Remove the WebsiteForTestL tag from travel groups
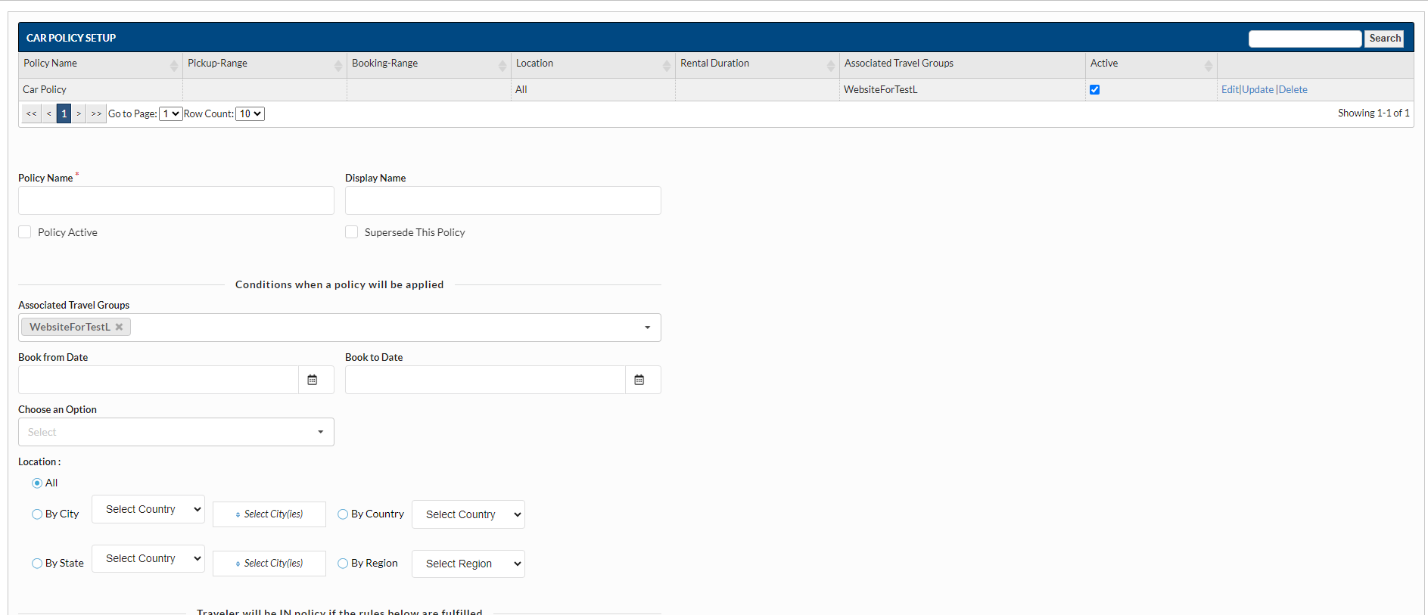The image size is (1428, 615). pos(119,327)
